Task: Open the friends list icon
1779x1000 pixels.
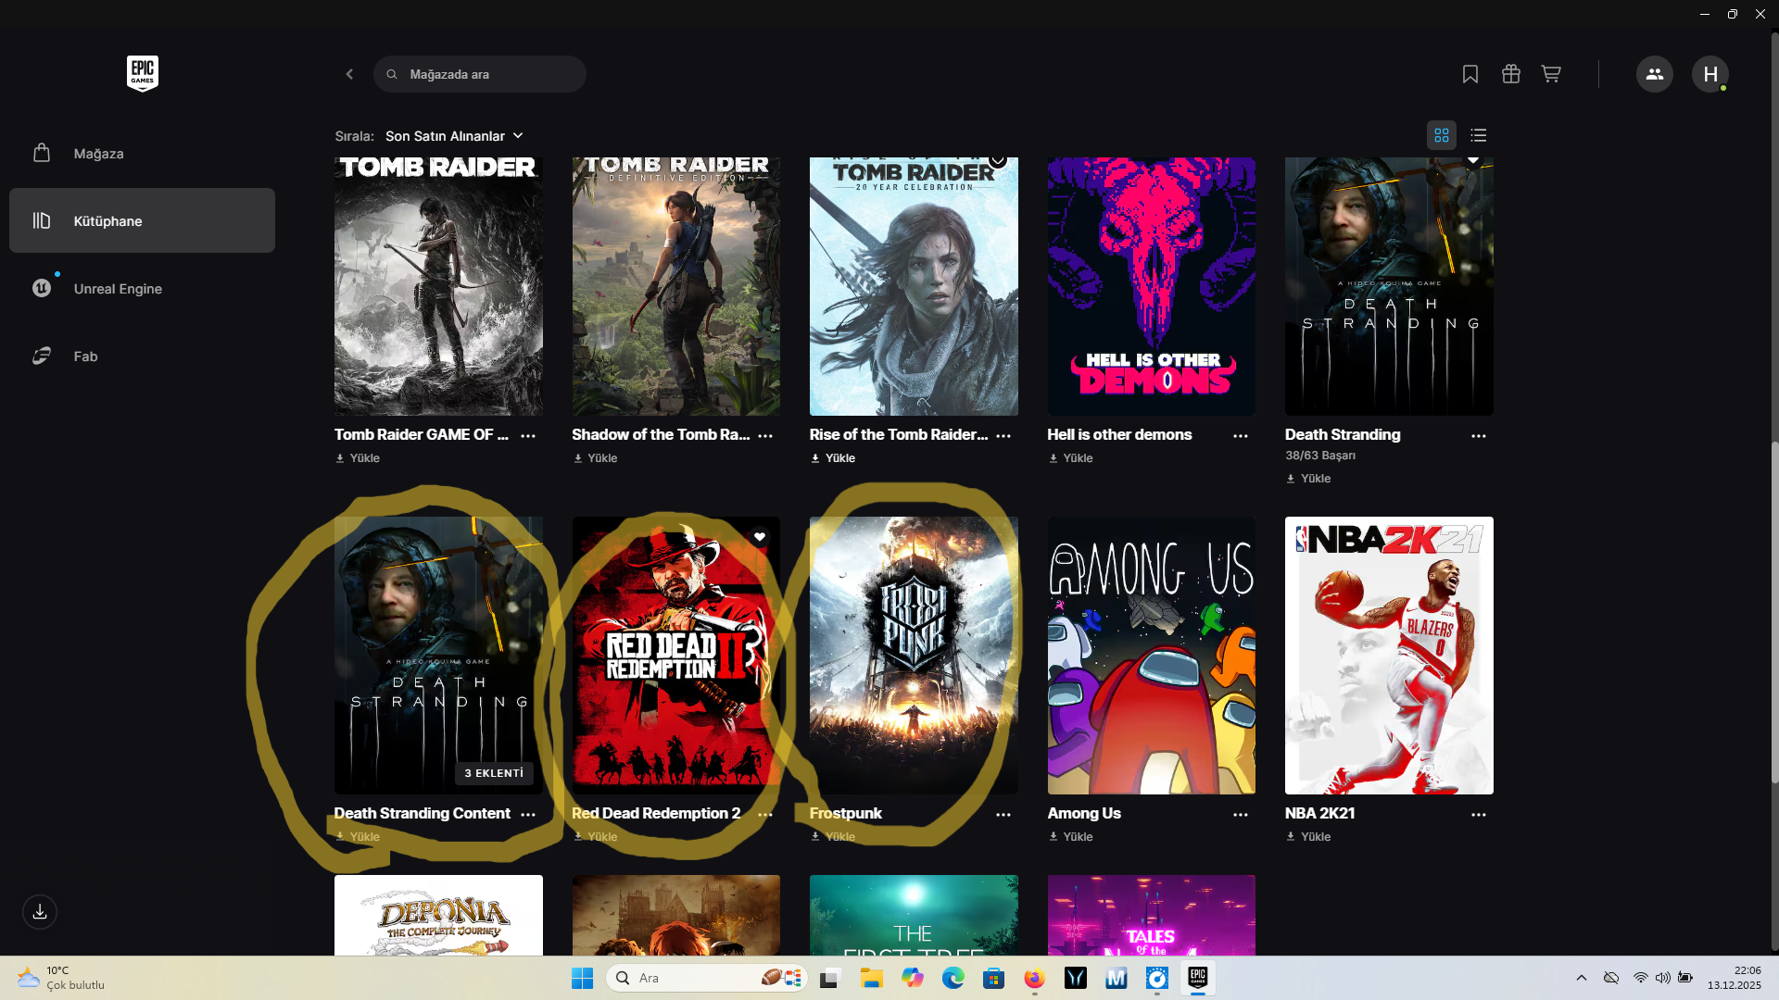Action: 1654,74
